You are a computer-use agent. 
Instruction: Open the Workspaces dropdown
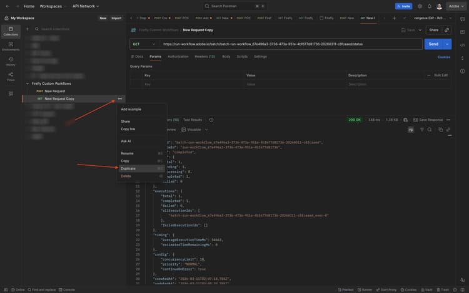tap(53, 6)
